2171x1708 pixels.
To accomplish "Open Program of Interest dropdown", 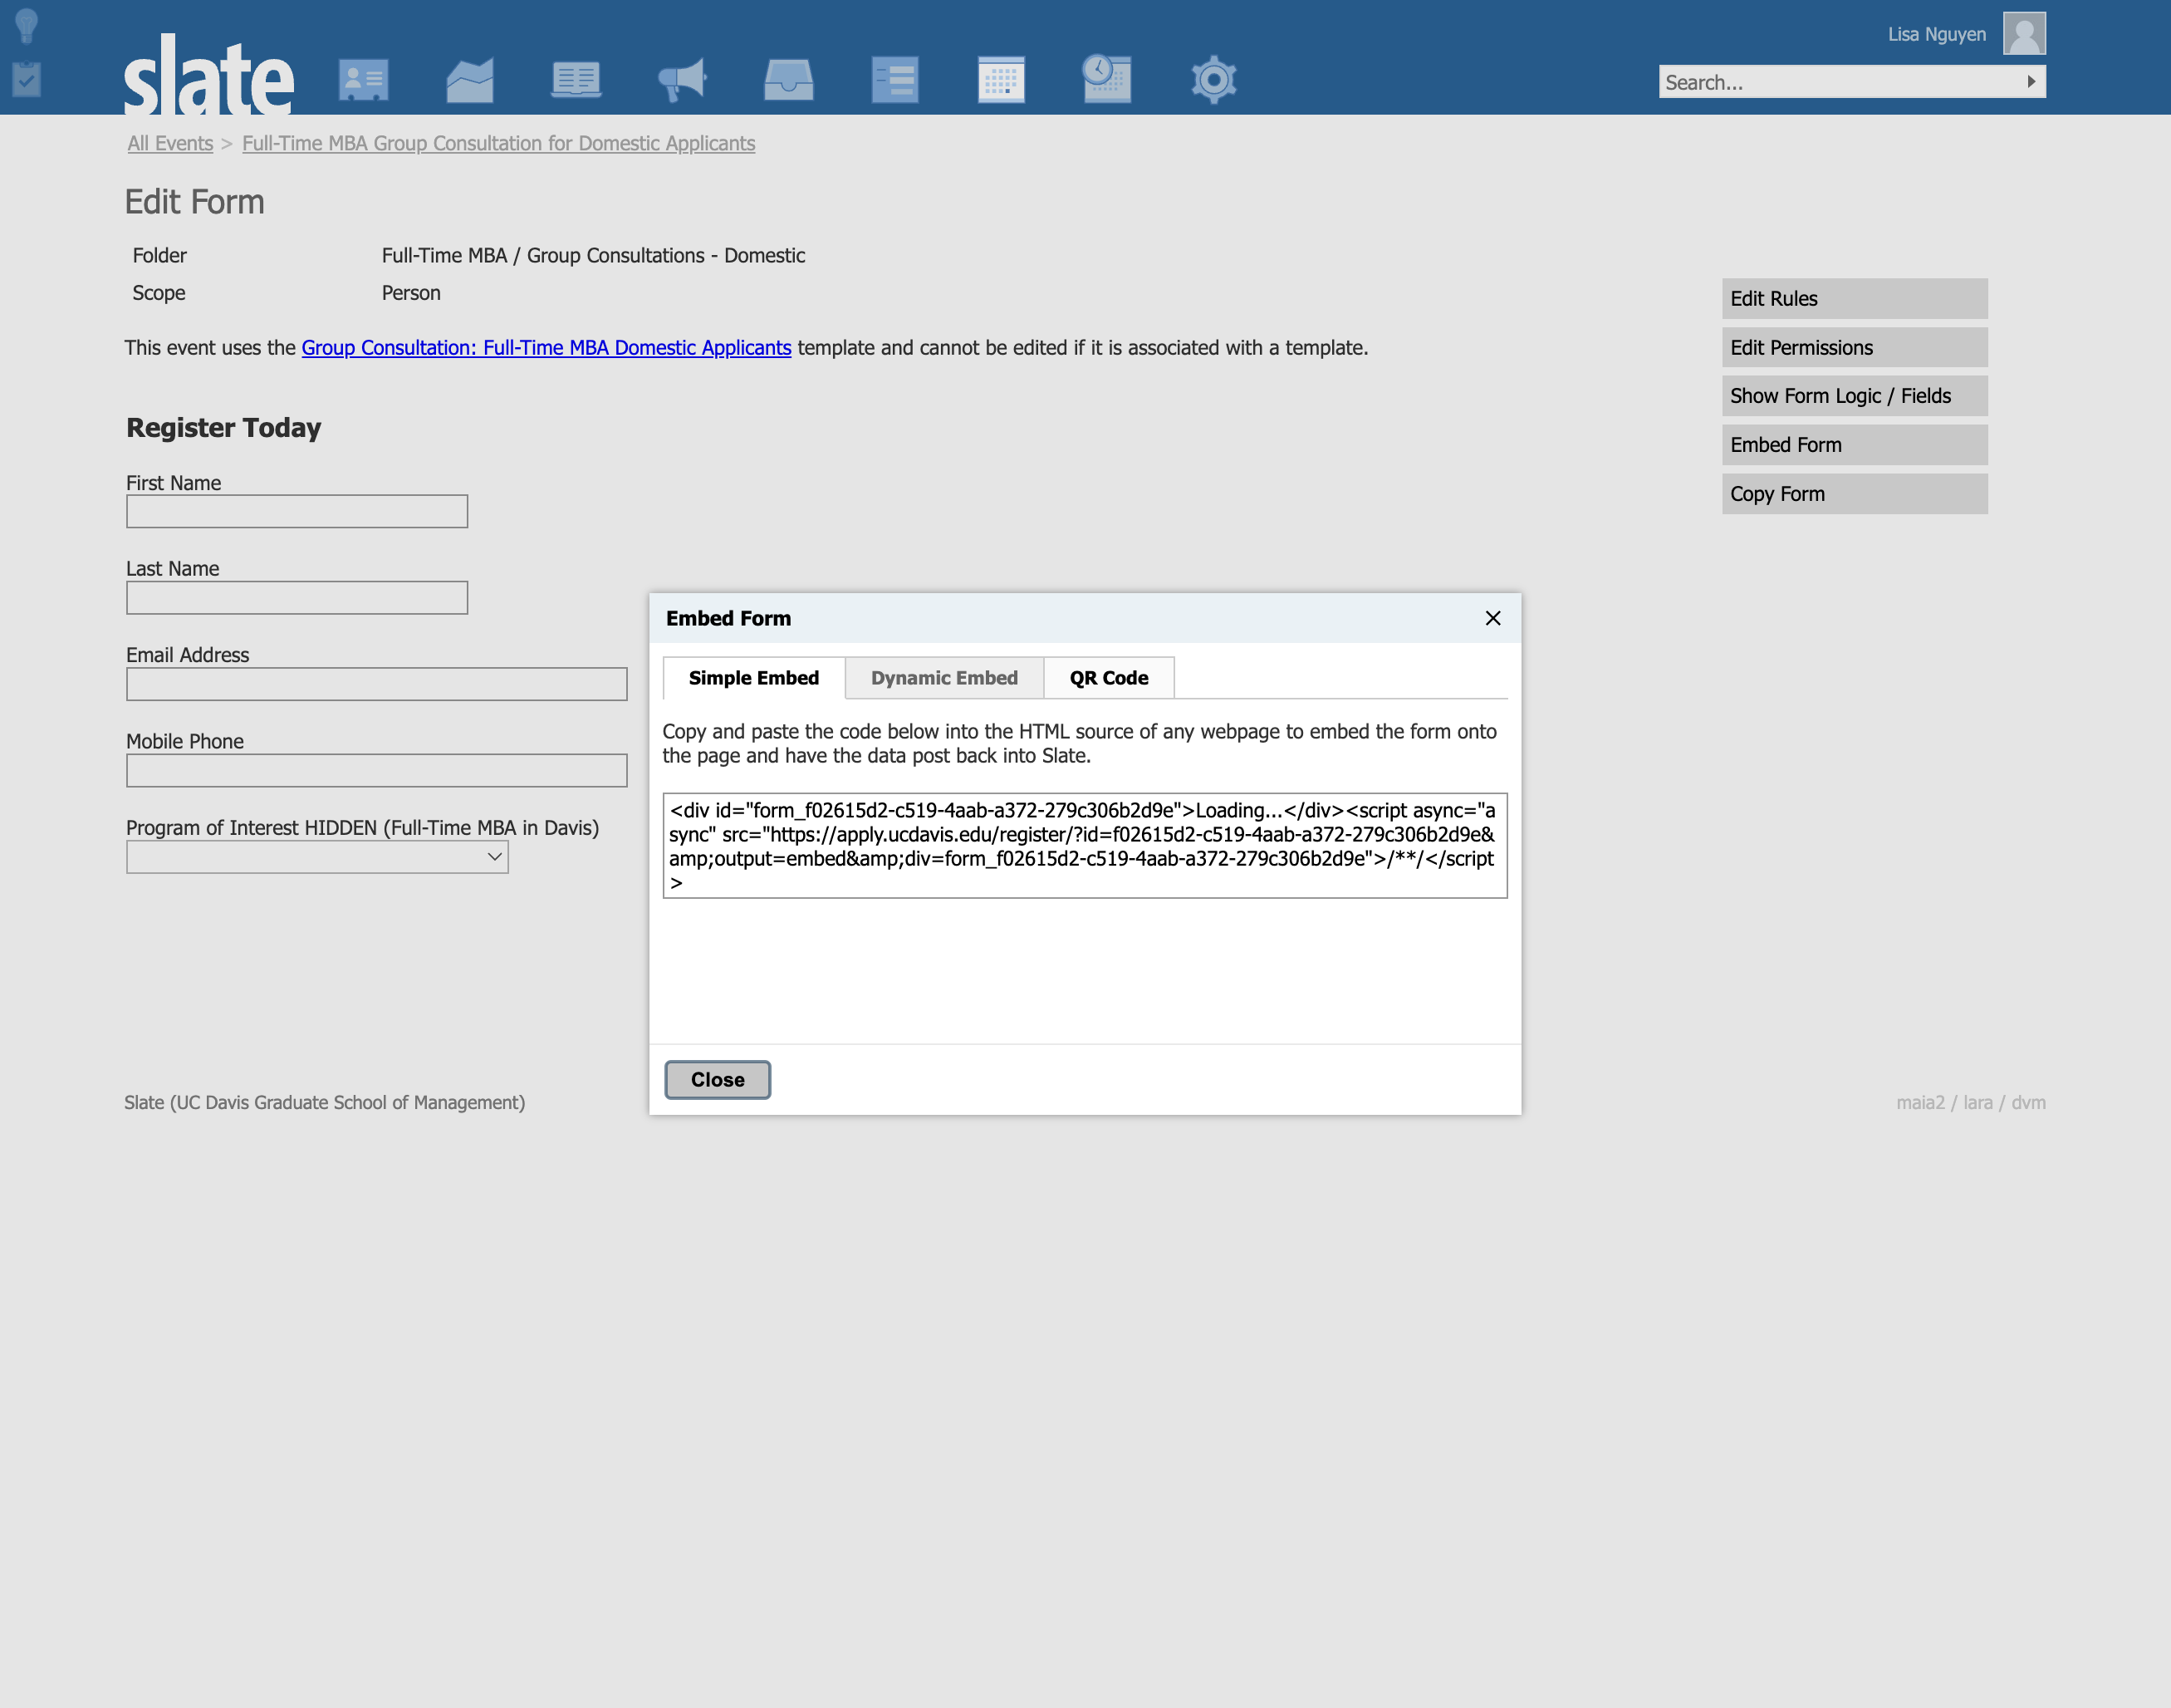I will [x=317, y=857].
